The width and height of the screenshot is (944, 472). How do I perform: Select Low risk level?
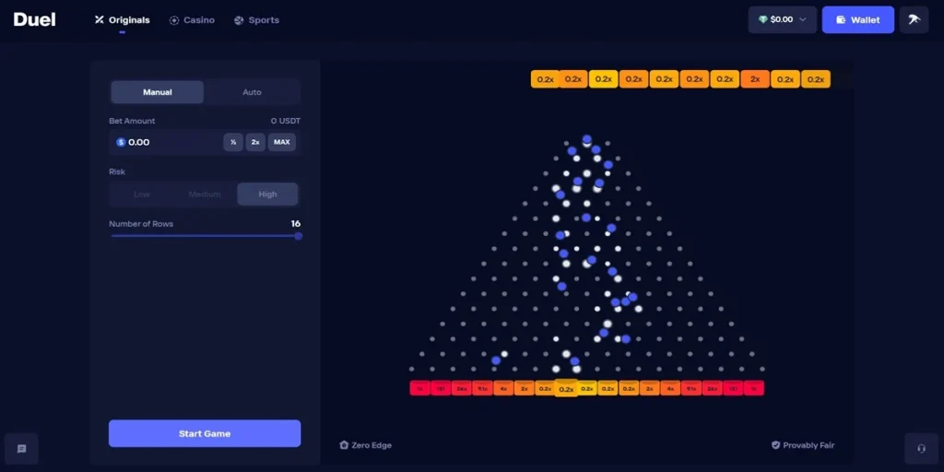142,195
